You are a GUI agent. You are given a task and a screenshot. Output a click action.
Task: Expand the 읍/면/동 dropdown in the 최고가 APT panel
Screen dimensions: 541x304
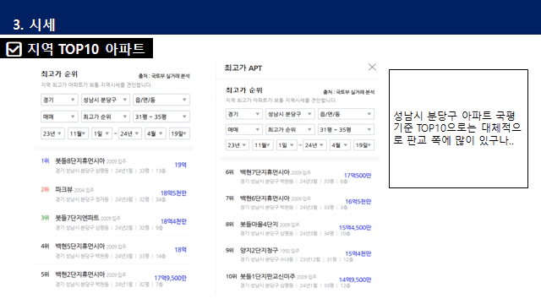coord(346,114)
